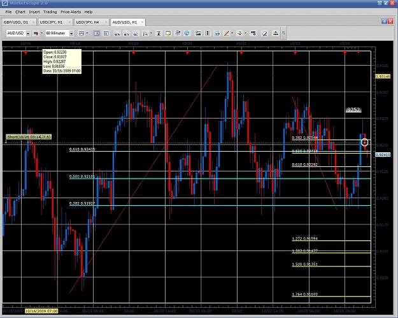Screen dimensions: 398x318
Task: Click the instrument icon after the AUD/USD box
Action: click(x=36, y=33)
